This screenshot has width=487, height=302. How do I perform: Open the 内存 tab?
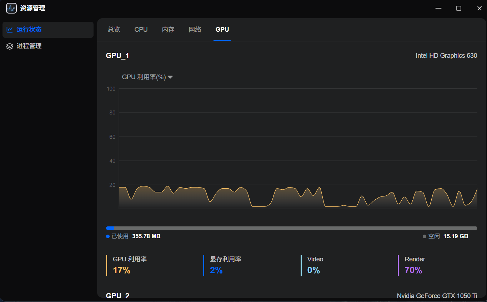[x=168, y=30]
